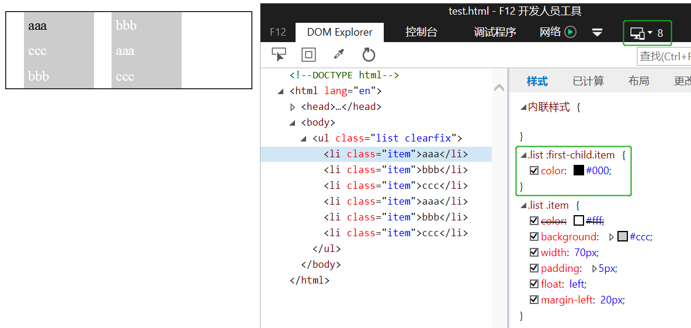Switch to the 已计算 pane tab
Image resolution: width=691 pixels, height=328 pixels.
pos(588,81)
